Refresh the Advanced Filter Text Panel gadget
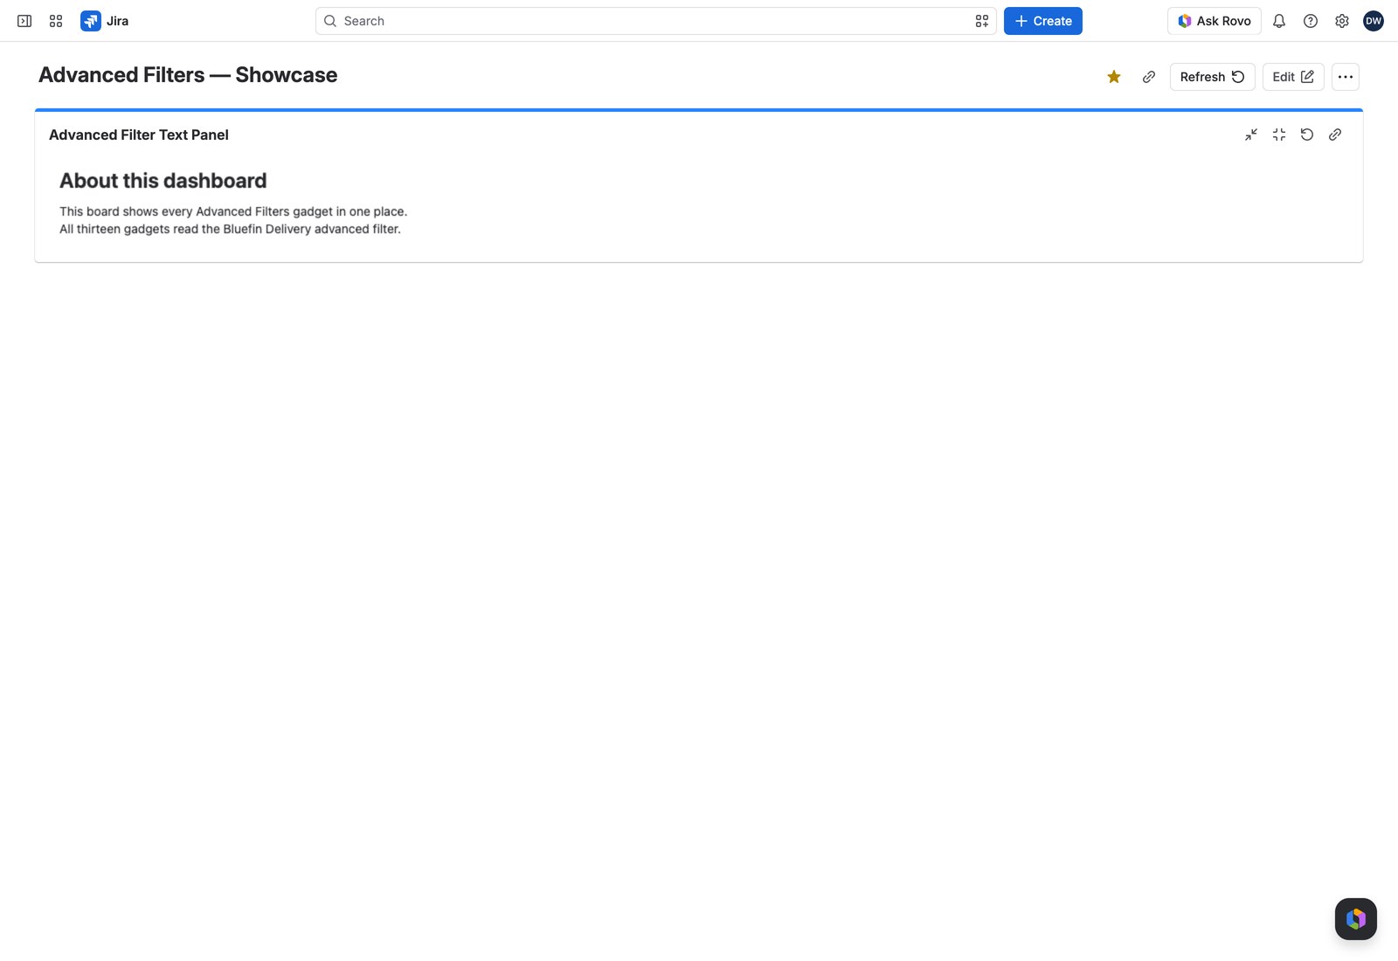 (x=1307, y=135)
